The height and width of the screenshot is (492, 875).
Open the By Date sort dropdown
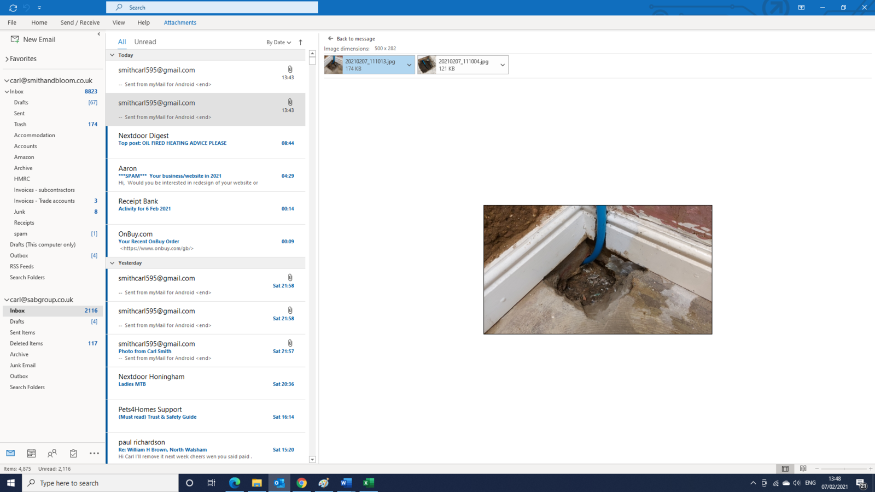point(278,42)
